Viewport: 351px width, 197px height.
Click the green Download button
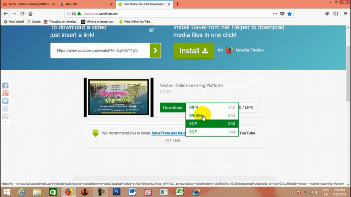tap(173, 107)
